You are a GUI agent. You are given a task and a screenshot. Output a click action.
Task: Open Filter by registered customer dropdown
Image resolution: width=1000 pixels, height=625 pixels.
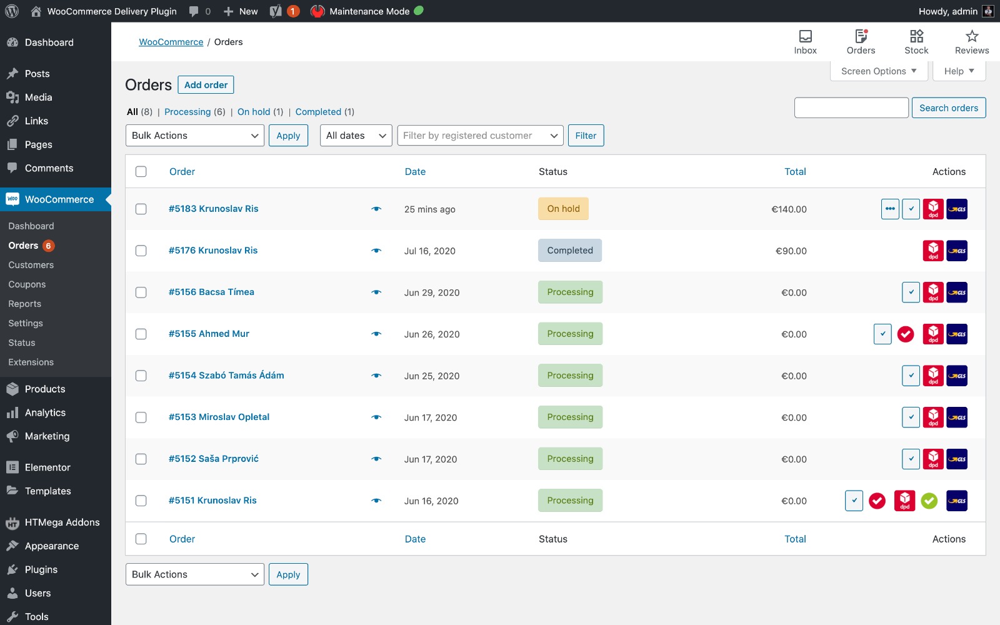(x=481, y=136)
